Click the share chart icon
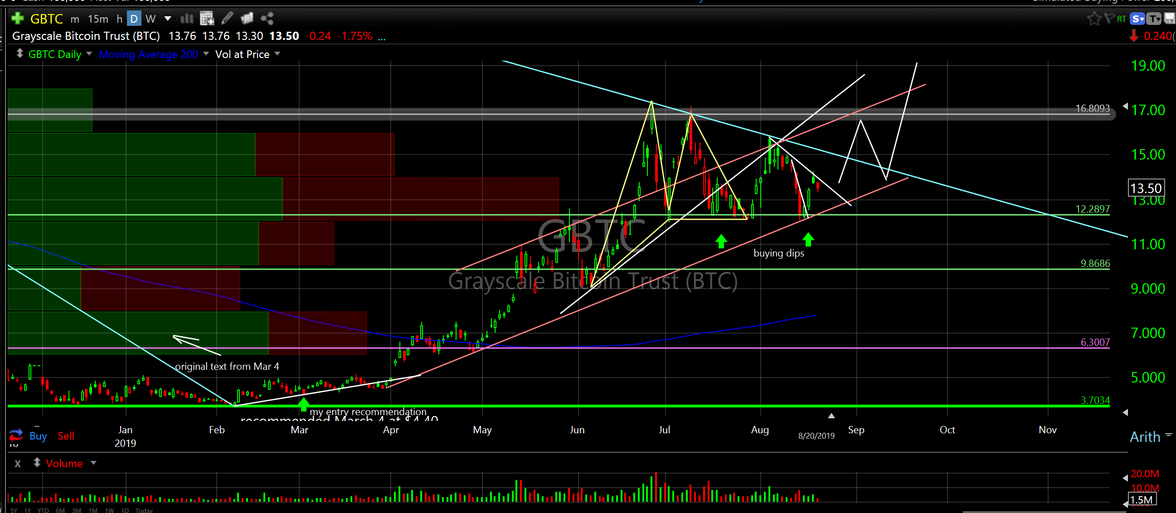The width and height of the screenshot is (1176, 513). [x=267, y=19]
